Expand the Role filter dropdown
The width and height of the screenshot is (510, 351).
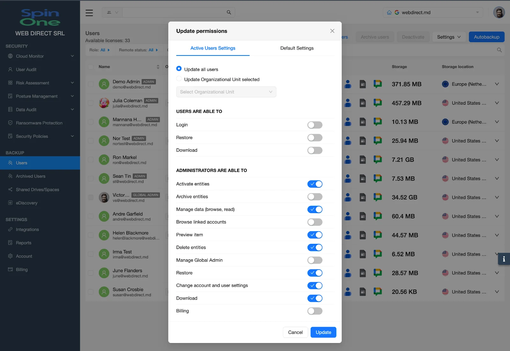pyautogui.click(x=100, y=50)
